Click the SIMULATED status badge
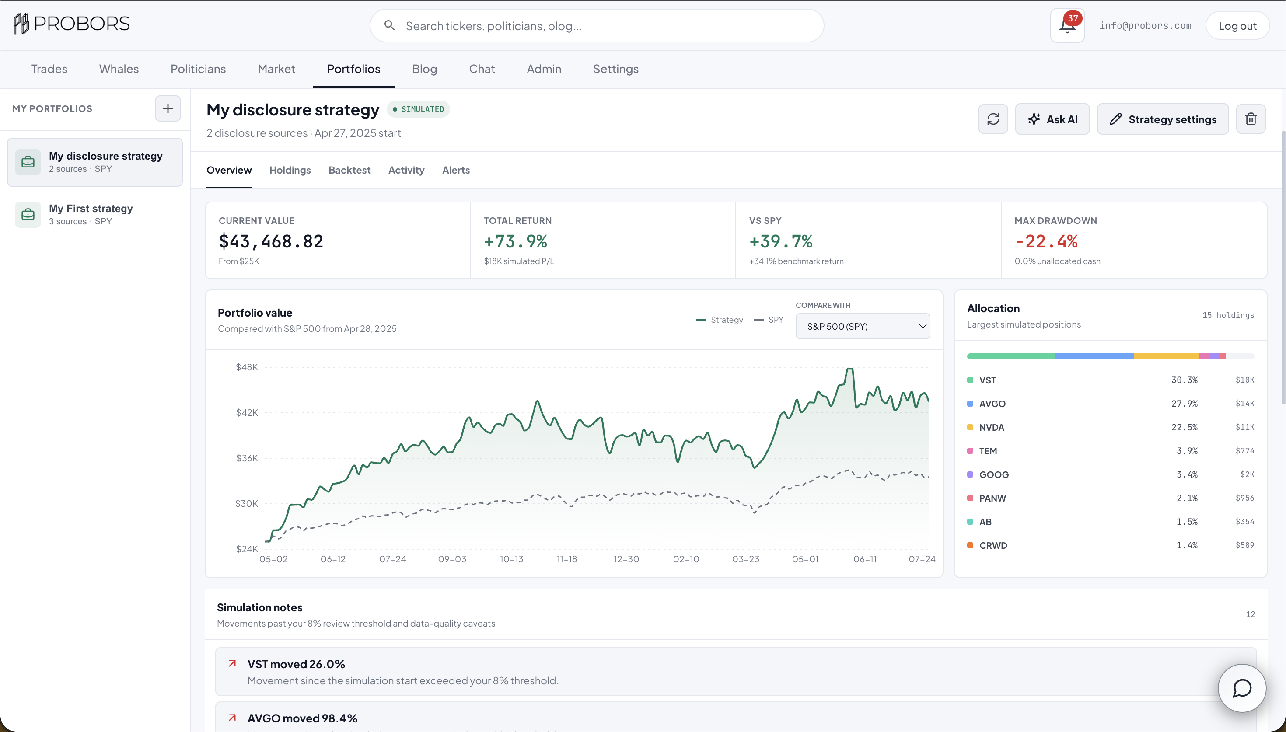The height and width of the screenshot is (732, 1286). tap(418, 109)
